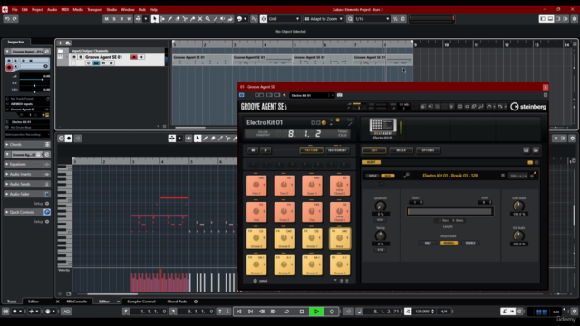Switch to the Sampler Control tab
Screen dimensions: 580x326
click(141, 302)
